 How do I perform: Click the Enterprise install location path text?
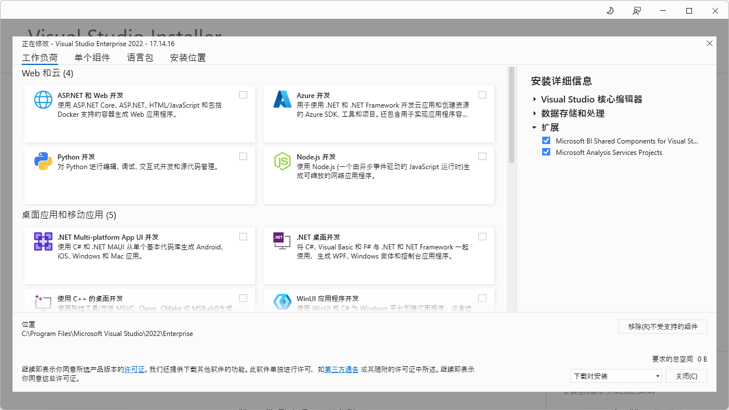[x=107, y=334]
